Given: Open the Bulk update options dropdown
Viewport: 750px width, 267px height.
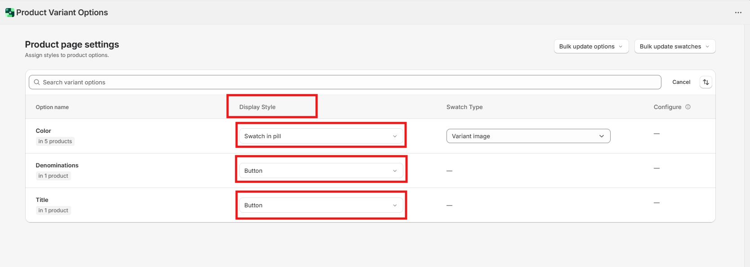Looking at the screenshot, I should (591, 46).
